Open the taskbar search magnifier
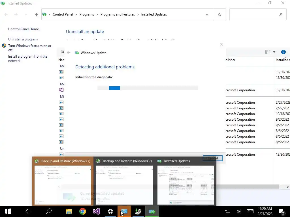Screen dimensions: 290x217 [x=49, y=211]
